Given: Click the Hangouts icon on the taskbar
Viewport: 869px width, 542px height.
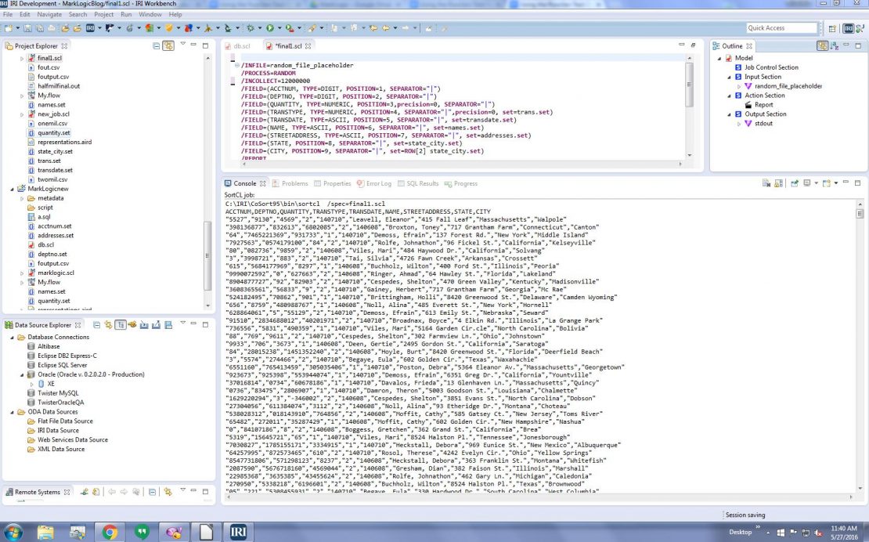Looking at the screenshot, I should point(142,532).
